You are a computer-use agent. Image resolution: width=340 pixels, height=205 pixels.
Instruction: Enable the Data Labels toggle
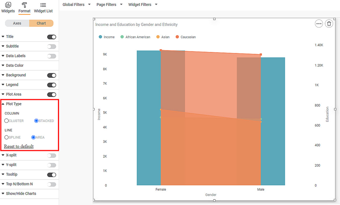click(x=52, y=56)
